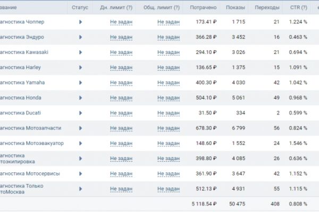Sort by the Показы column header
Screen dimensions: 319x212
click(236, 7)
